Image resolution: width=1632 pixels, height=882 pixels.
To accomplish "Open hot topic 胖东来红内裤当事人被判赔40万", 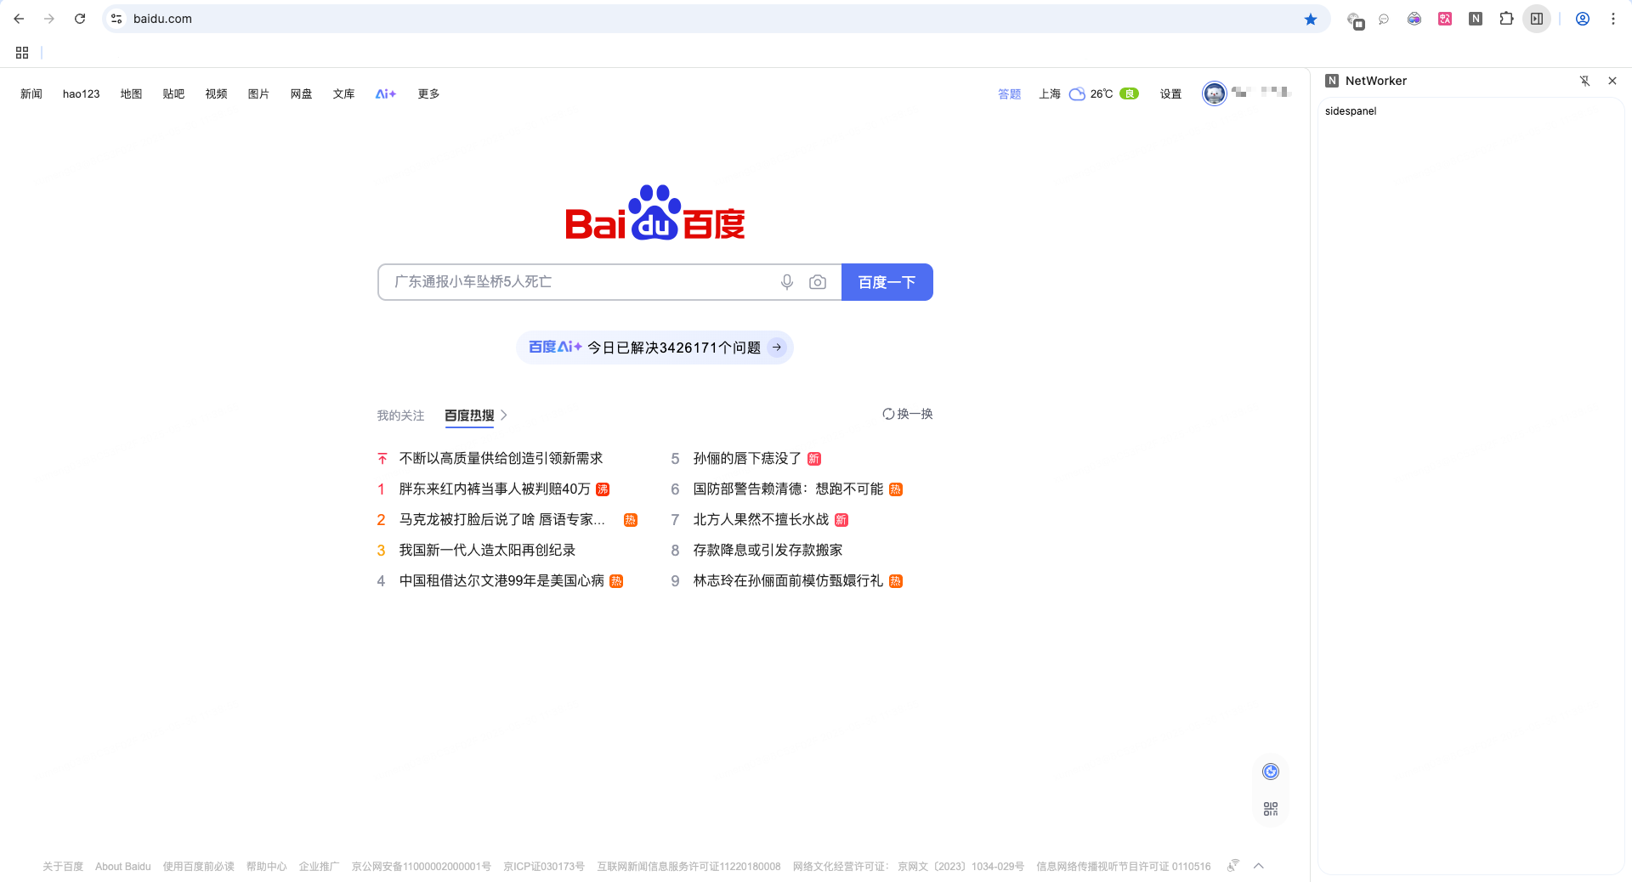I will coord(494,489).
